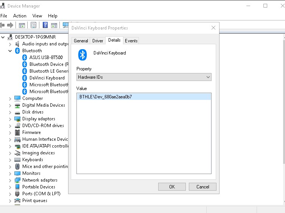This screenshot has height=213, width=285.
Task: Click OK in DaVinci Keyboard Properties
Action: coord(172,187)
